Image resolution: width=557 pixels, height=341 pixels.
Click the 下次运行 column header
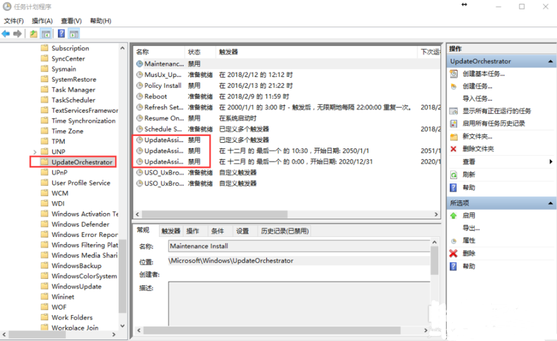point(429,52)
